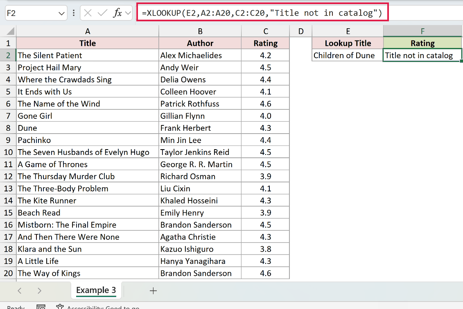
Task: Click the Rating header in column C
Action: pos(265,43)
